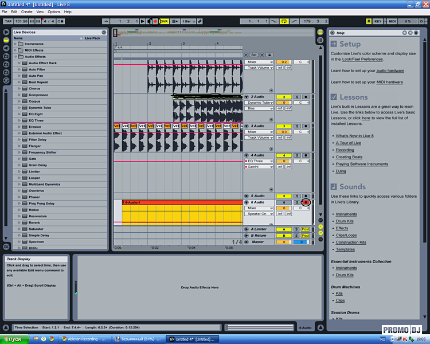
Task: Expand the Instruments folder
Action: point(15,44)
